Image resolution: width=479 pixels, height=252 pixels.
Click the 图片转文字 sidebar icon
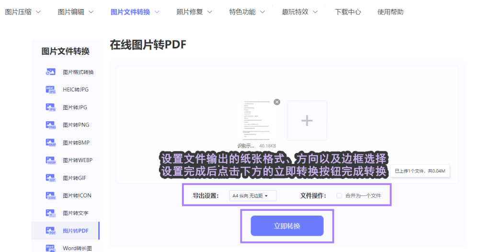click(x=50, y=213)
